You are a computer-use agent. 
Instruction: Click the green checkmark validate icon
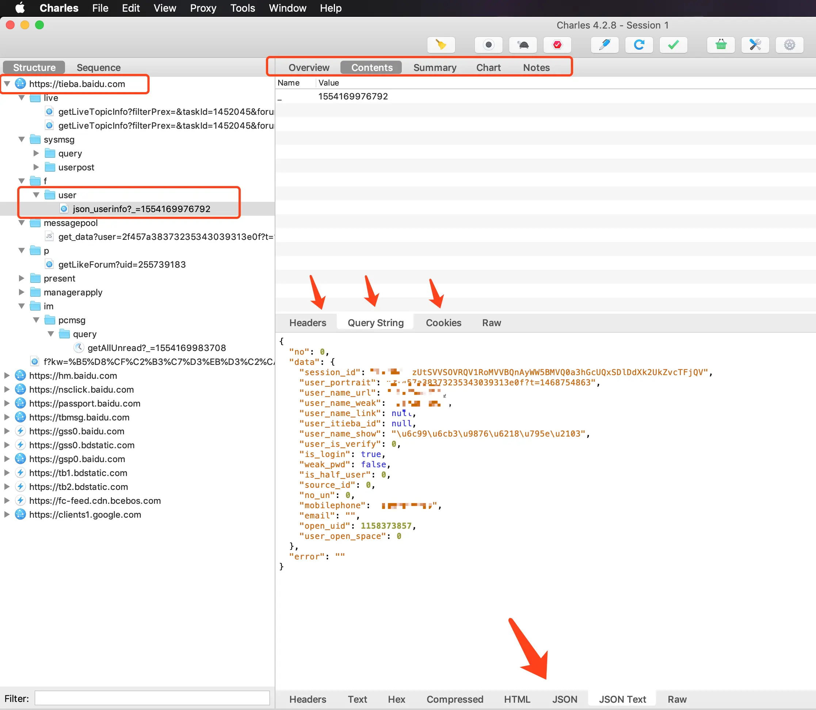click(x=673, y=45)
